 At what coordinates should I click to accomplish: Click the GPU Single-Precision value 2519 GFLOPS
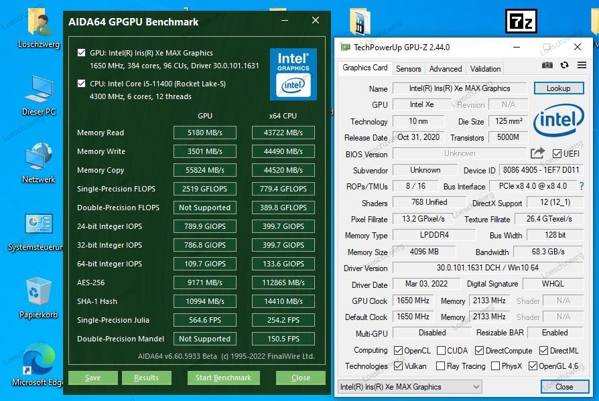[x=205, y=189]
